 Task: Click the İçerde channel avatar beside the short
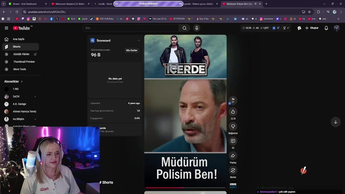[x=233, y=184]
